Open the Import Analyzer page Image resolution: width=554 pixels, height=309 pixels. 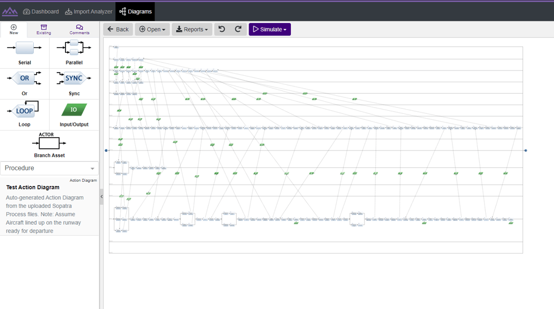coord(89,12)
